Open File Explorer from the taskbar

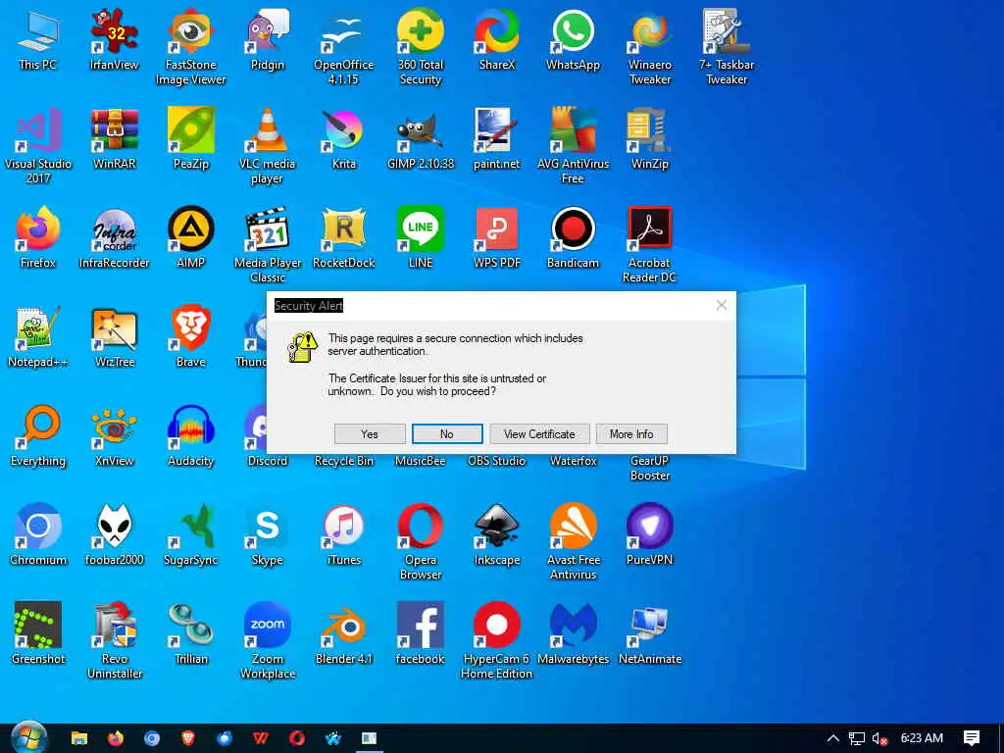tap(78, 738)
